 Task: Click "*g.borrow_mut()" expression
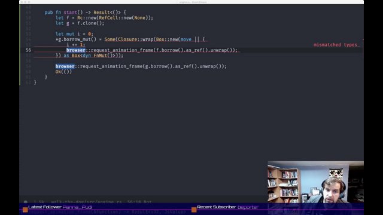(76, 39)
